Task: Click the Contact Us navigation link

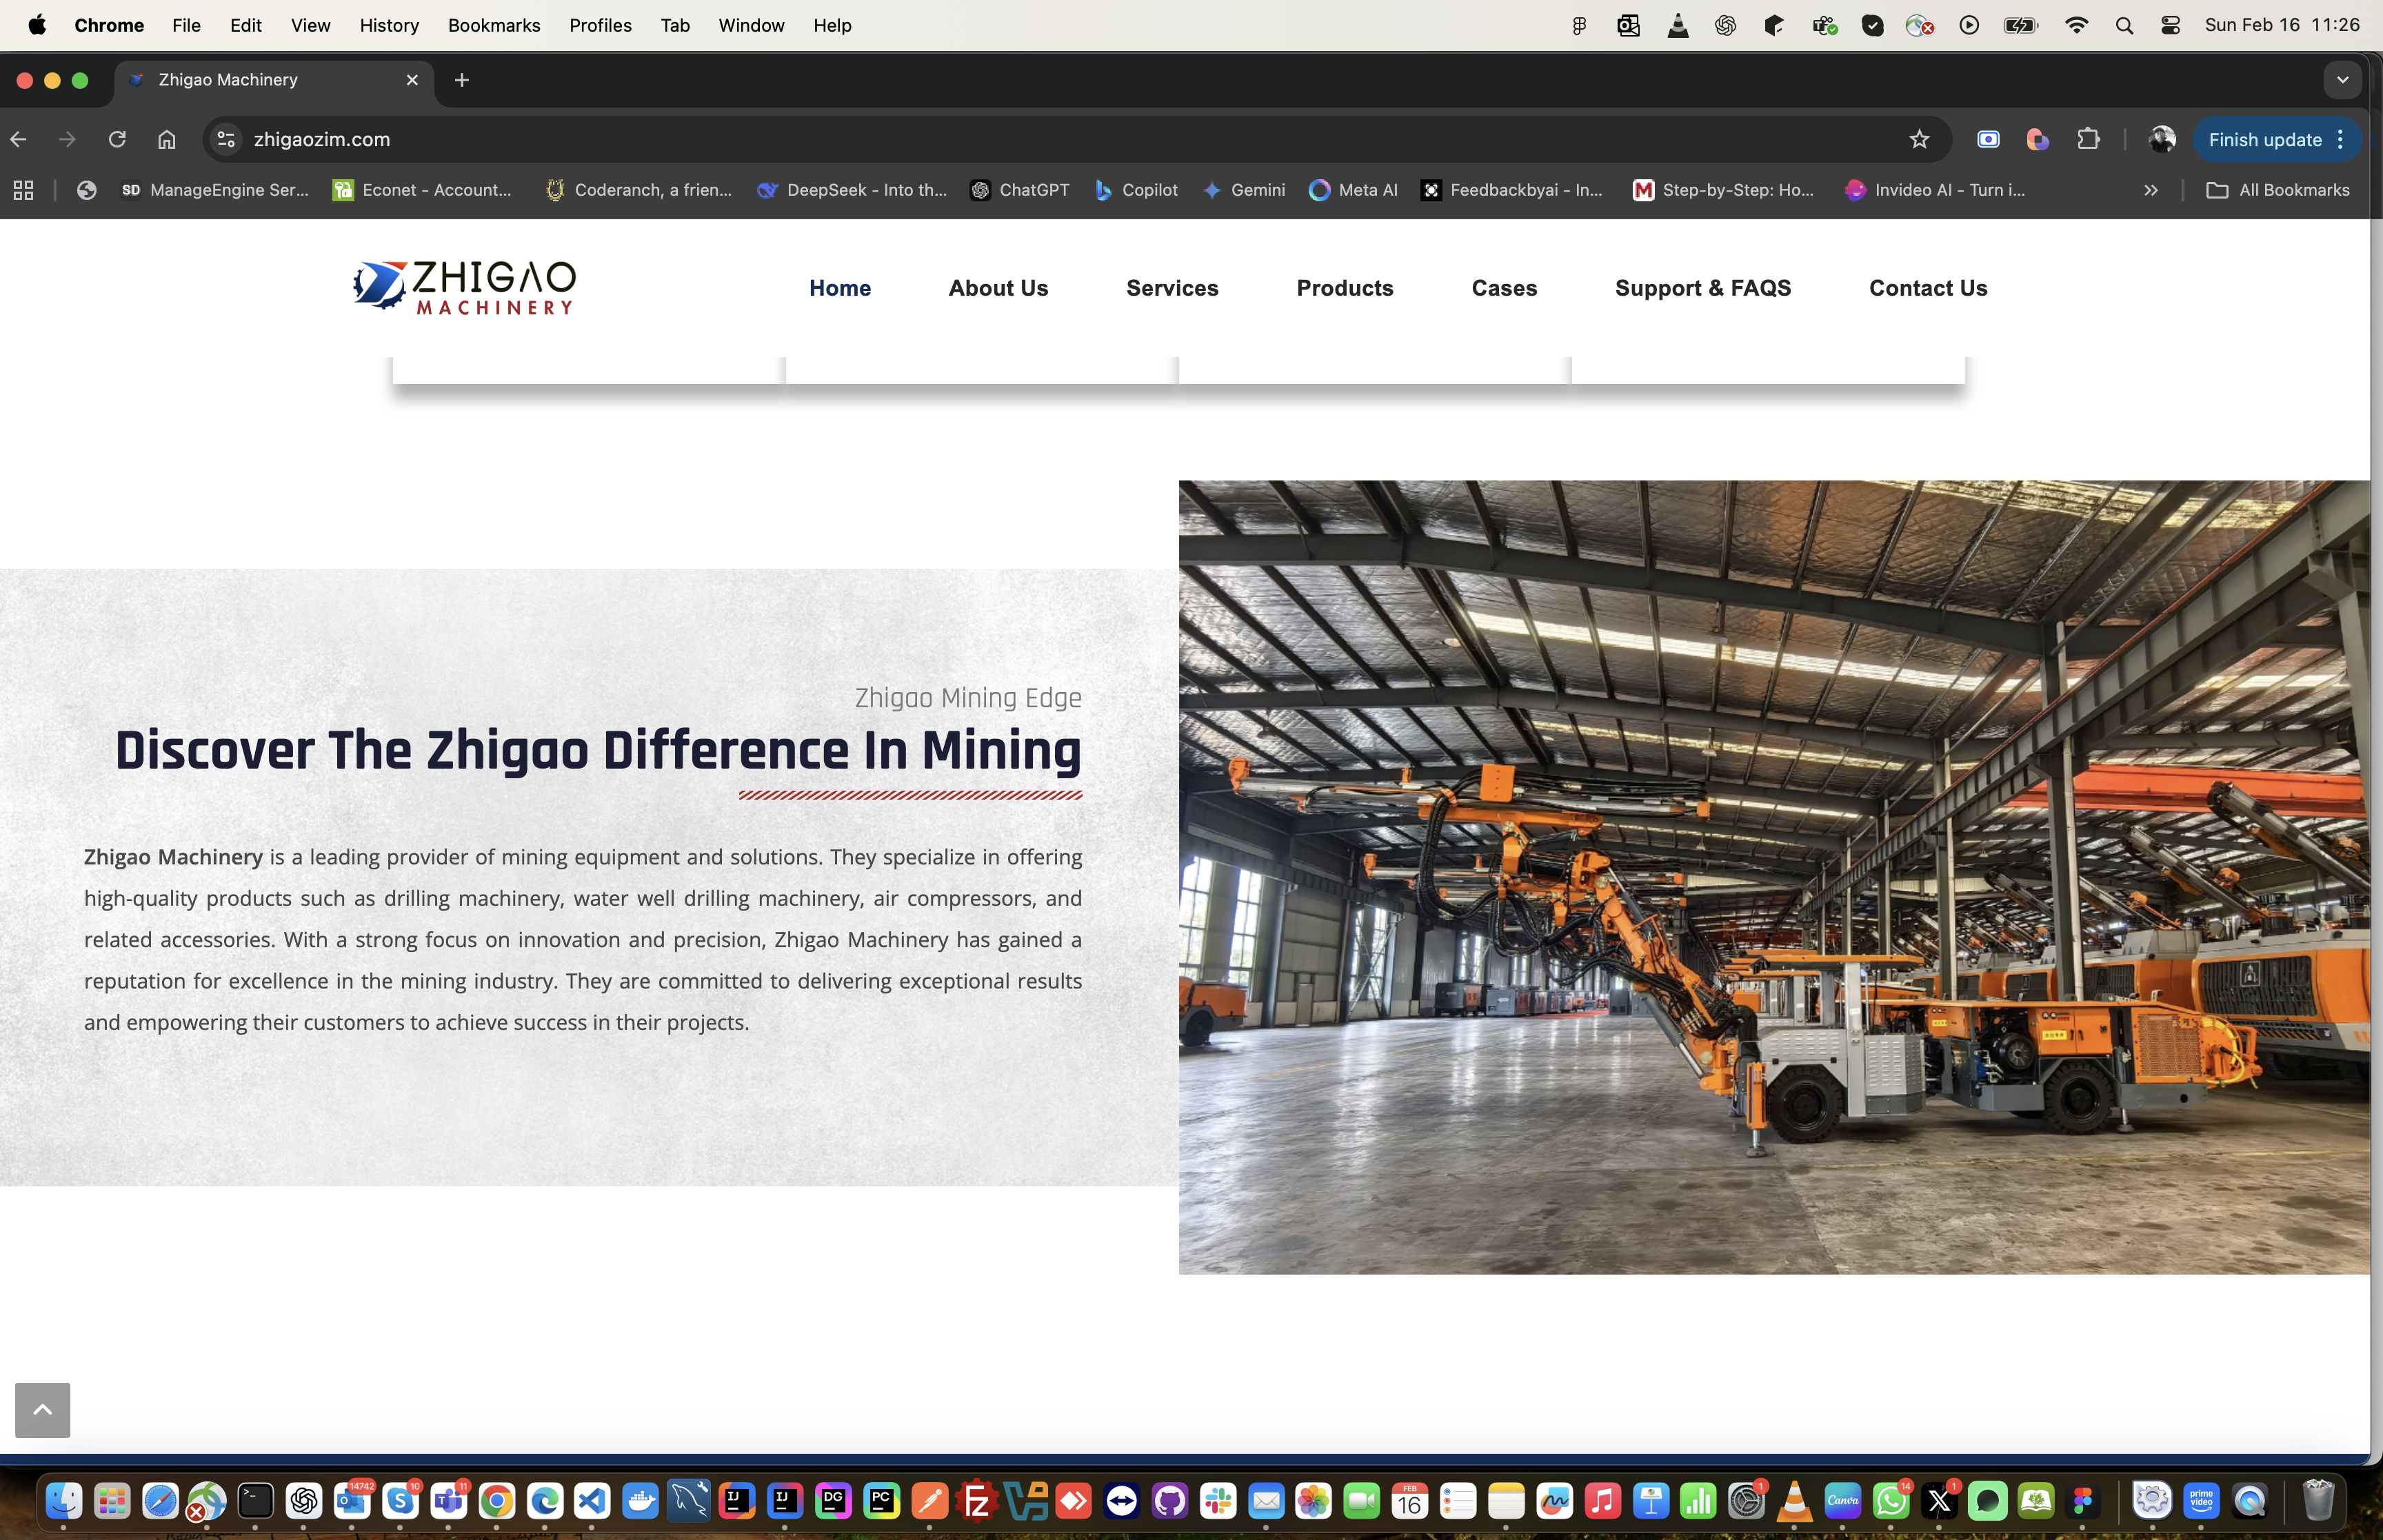Action: [x=1927, y=288]
